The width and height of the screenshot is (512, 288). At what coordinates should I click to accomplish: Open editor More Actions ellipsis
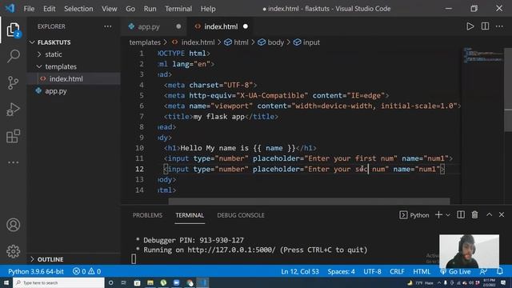coord(499,26)
